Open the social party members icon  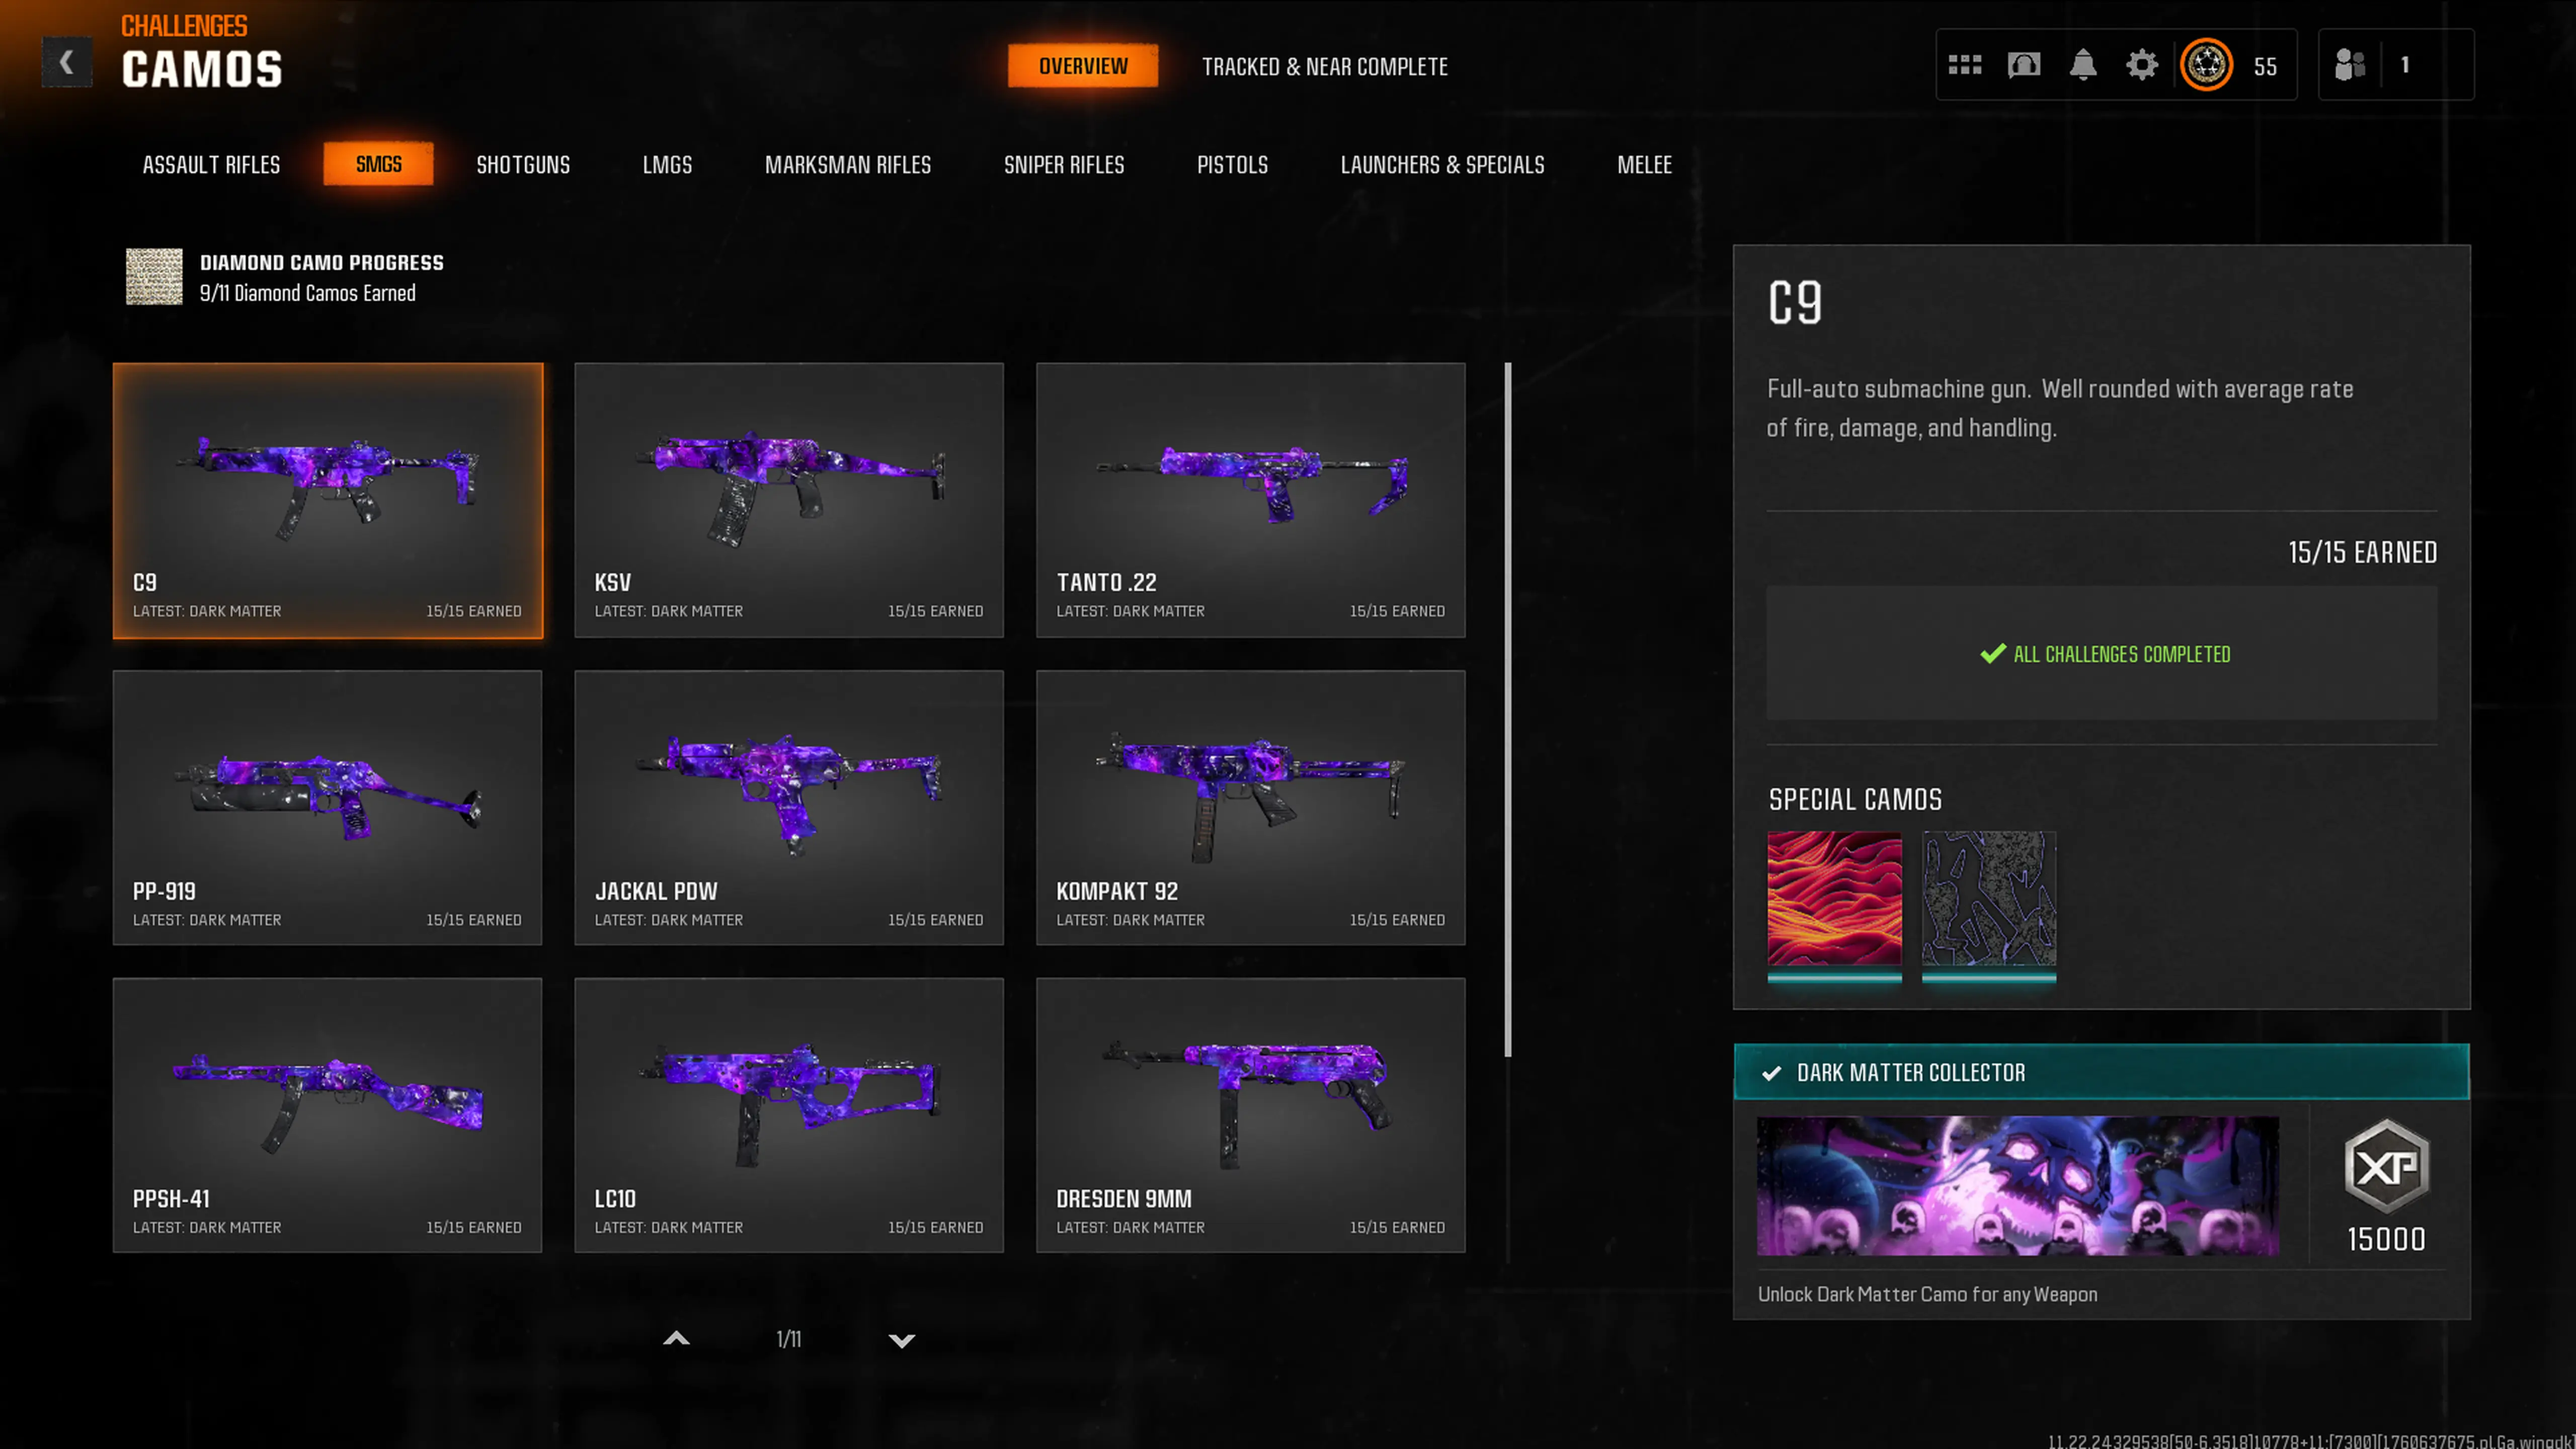pos(2349,65)
